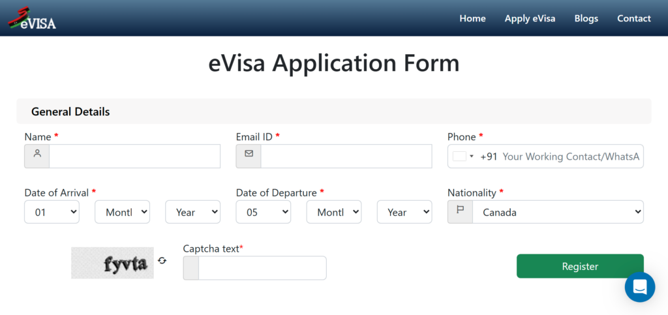Visit the Blogs page
This screenshot has height=315, width=668.
586,18
